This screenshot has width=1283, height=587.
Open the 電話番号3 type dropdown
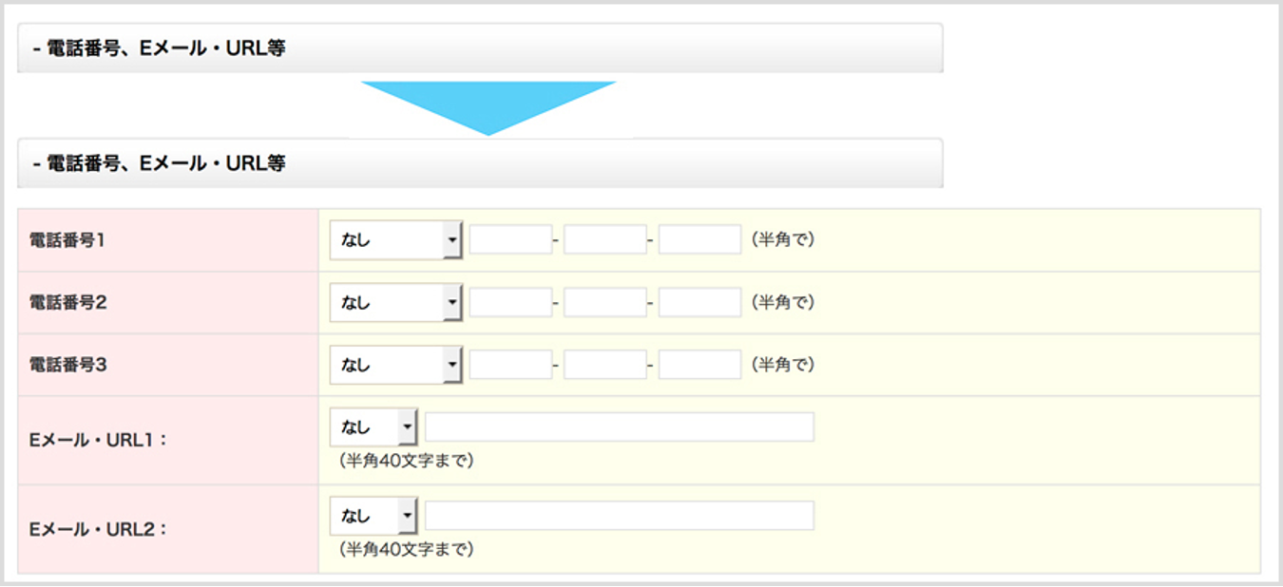pos(395,365)
